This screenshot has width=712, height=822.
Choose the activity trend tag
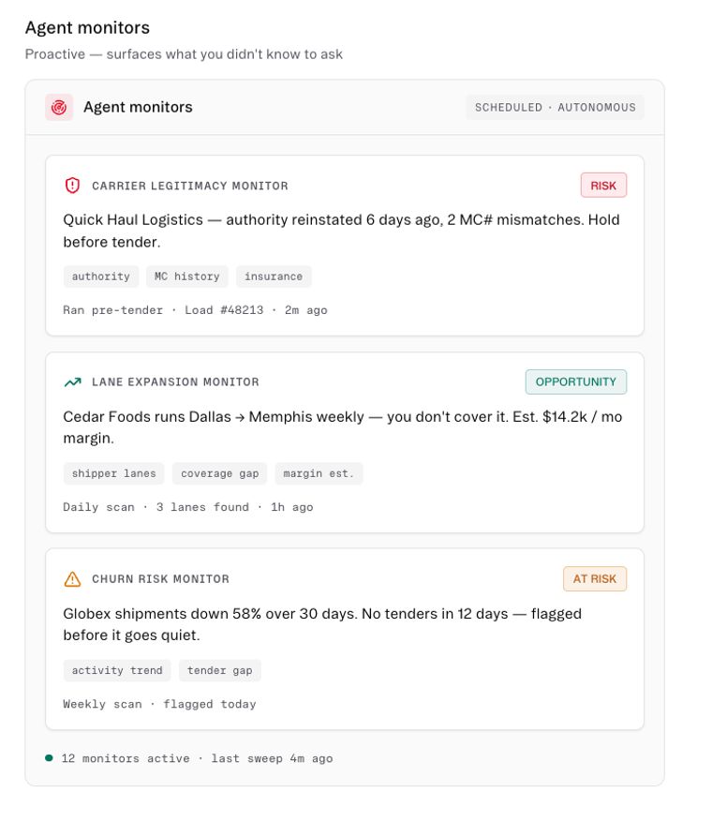tap(117, 670)
